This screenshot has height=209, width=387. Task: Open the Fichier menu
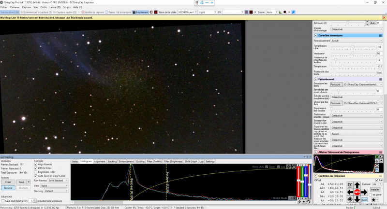click(4, 7)
